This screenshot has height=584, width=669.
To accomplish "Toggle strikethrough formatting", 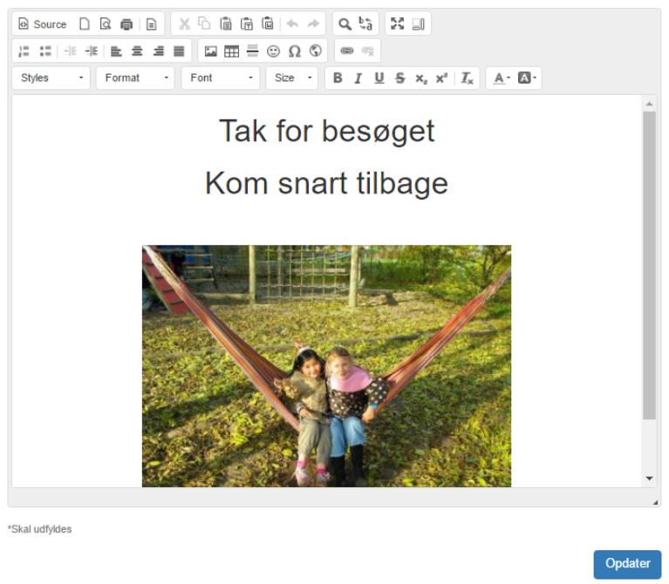I will pyautogui.click(x=399, y=78).
